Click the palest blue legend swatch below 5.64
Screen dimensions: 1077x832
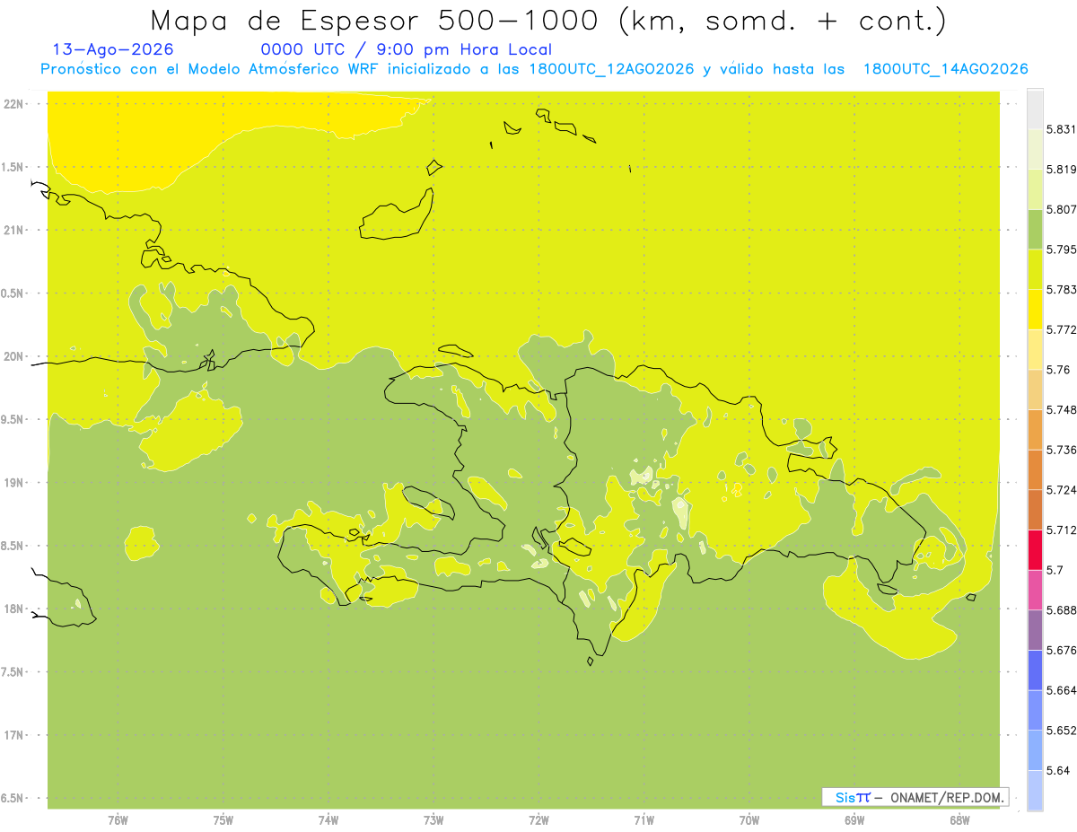click(x=1035, y=791)
